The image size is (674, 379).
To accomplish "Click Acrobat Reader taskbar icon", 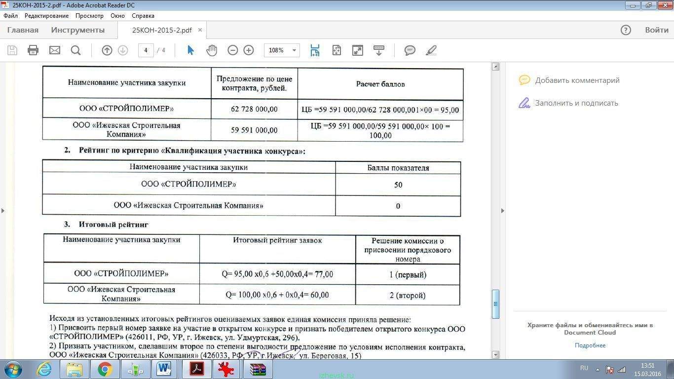I will [x=196, y=369].
